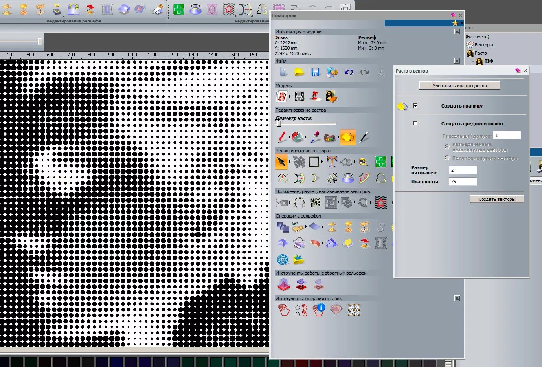Select the red pencil paint tool
The width and height of the screenshot is (542, 367).
[x=282, y=137]
